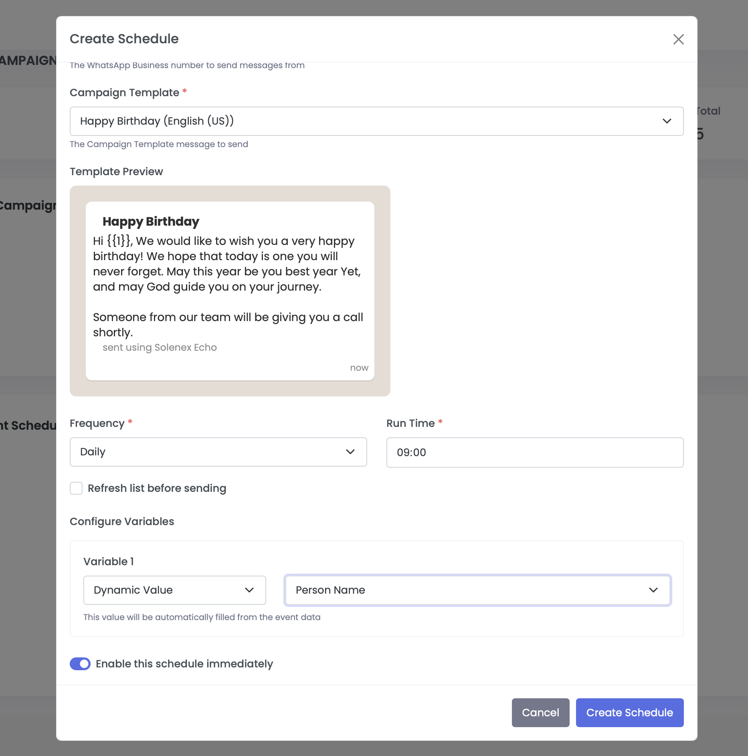Select the Dynamic Value combo box
Image resolution: width=748 pixels, height=756 pixels.
pos(174,590)
